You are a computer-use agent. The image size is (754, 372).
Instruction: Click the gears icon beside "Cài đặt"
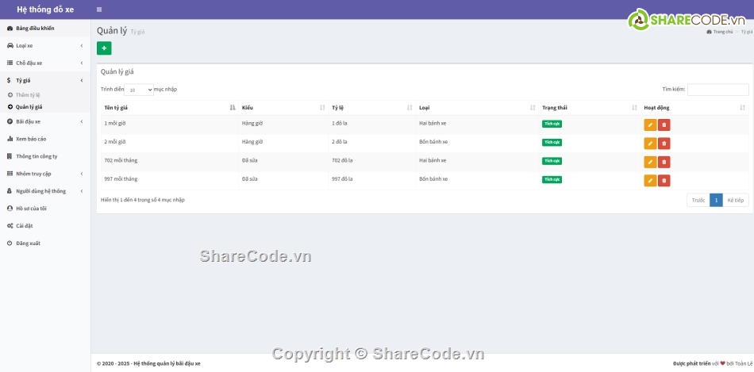point(10,226)
